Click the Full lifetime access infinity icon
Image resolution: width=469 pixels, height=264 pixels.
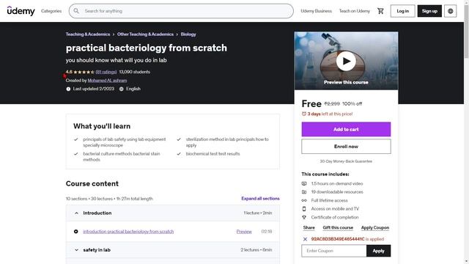tap(304, 200)
